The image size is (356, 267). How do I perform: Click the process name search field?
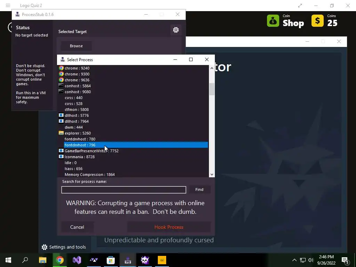pos(124,190)
